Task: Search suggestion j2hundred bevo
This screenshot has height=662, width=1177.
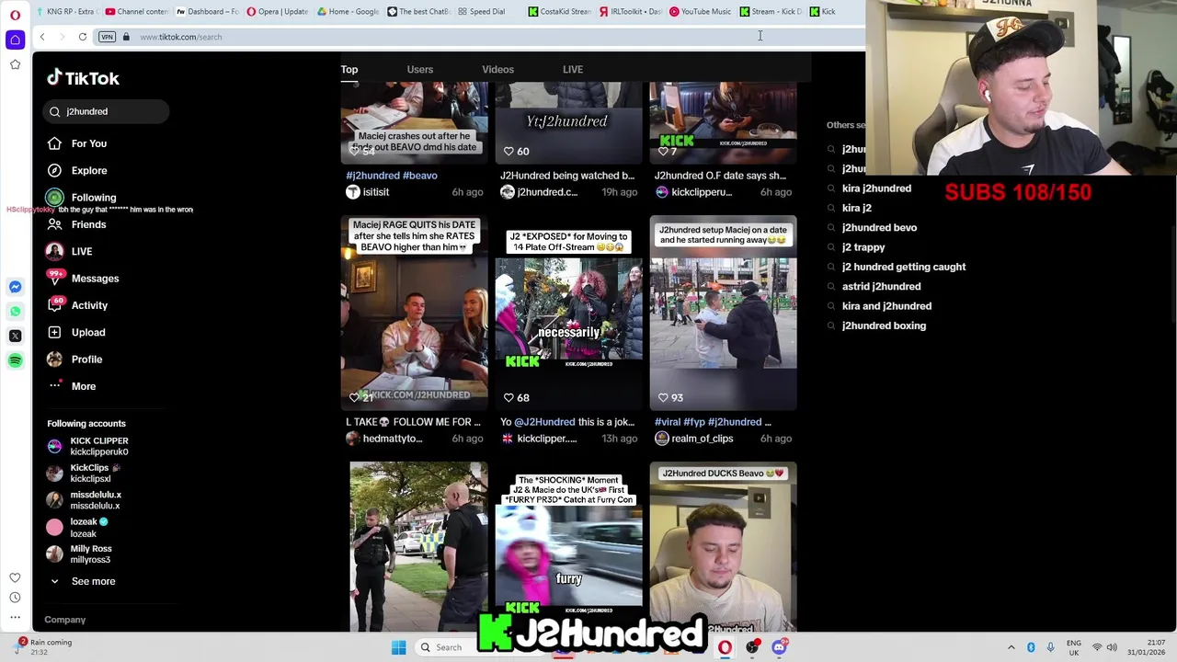Action: 879,228
